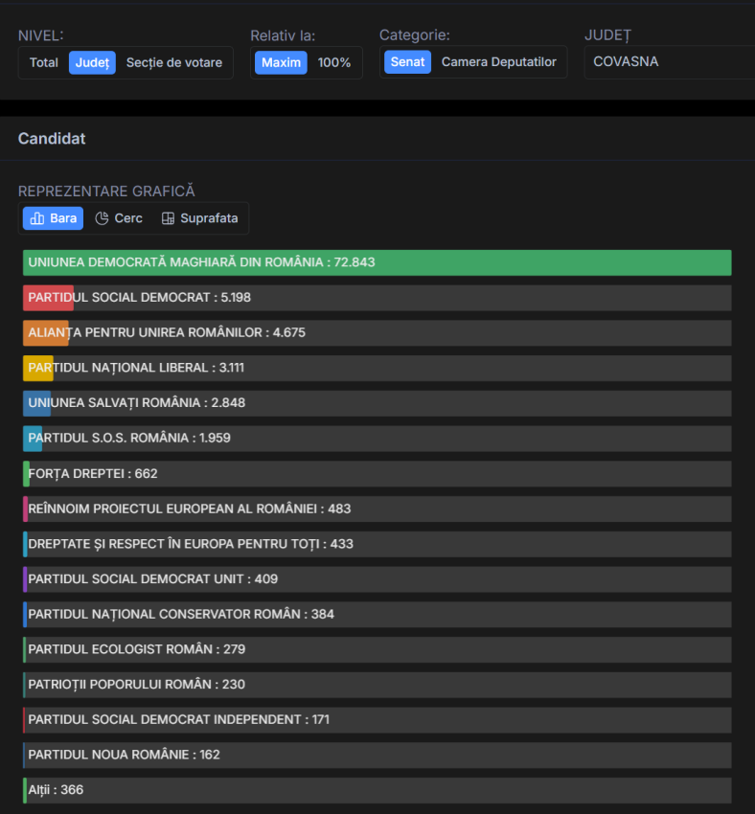Click the REPREZENTARE GRAFICĂ heading
Viewport: 755px width, 814px height.
106,191
